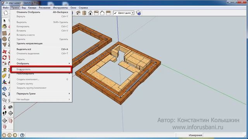Switch to Top view
248x139 pixels.
(x=84, y=13)
